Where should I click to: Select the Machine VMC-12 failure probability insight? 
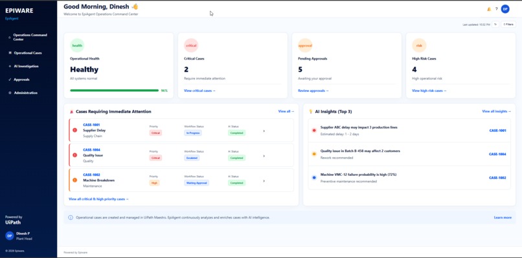358,174
